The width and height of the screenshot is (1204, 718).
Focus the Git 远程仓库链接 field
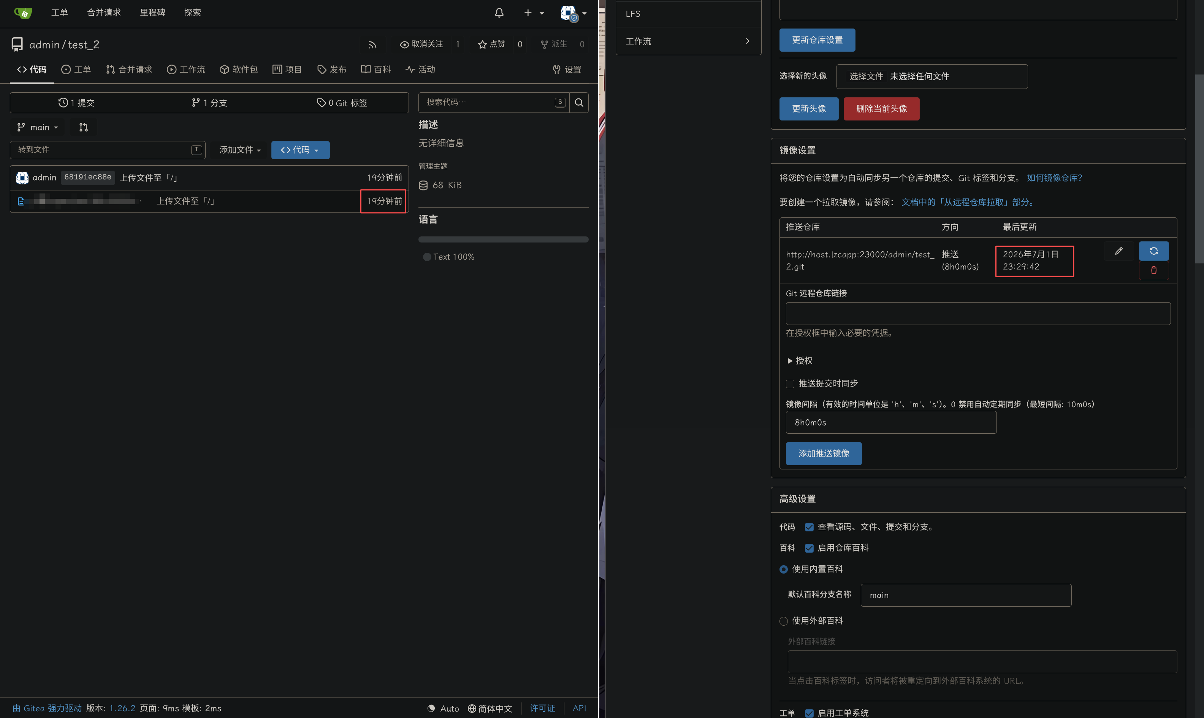(x=977, y=314)
